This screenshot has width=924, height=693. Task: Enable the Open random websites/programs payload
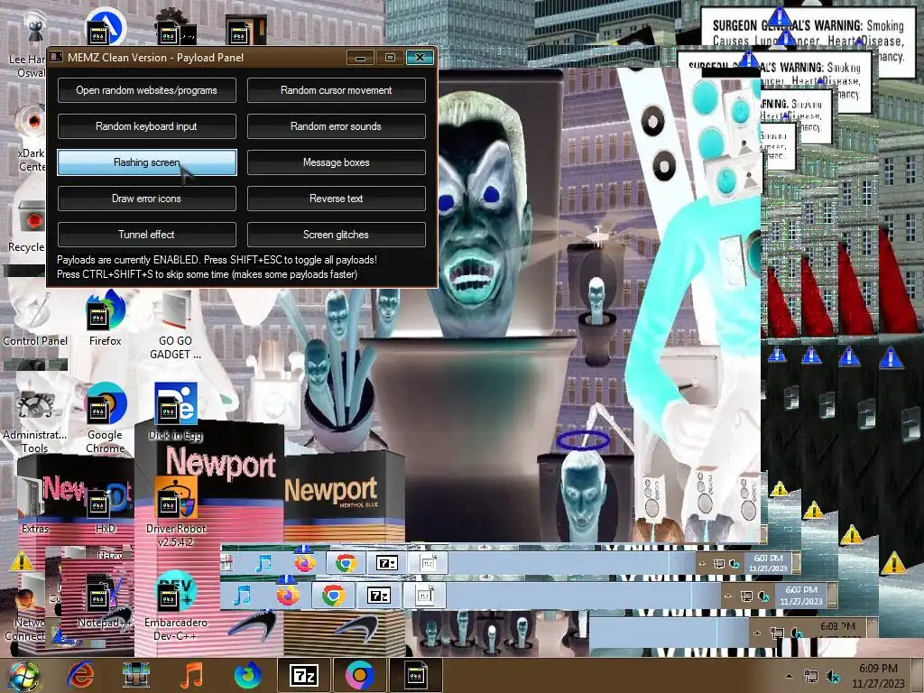[147, 90]
